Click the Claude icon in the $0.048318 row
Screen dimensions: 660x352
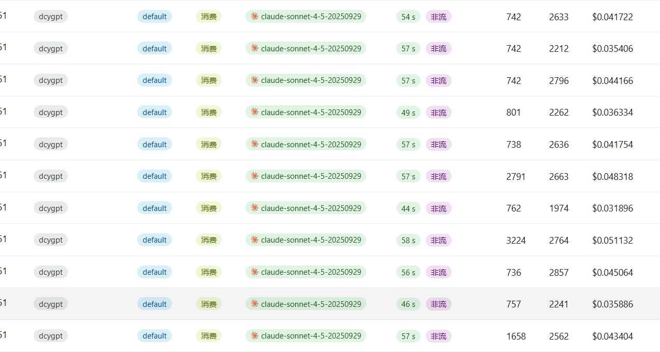(254, 176)
